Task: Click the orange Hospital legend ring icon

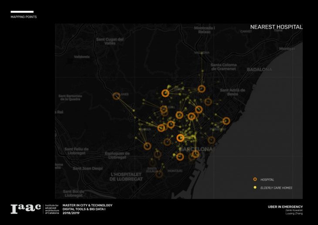Action: pyautogui.click(x=255, y=179)
